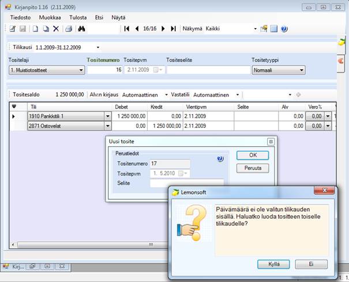Go to the first voucher record
349x282 pixels.
click(x=126, y=29)
